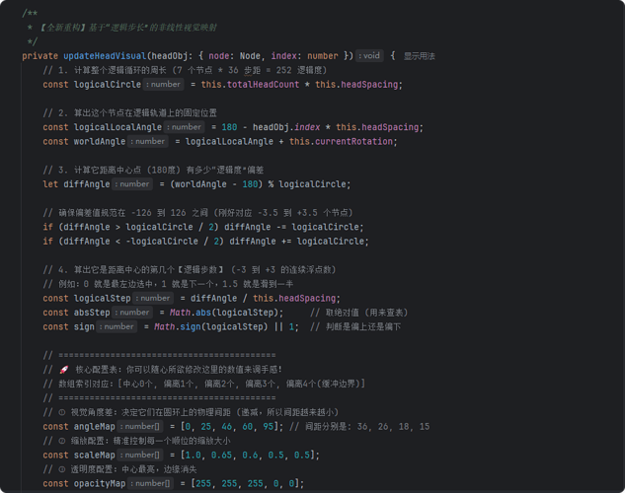
Task: Click comment '取绝对值 (用来查表)'
Action: click(358, 313)
